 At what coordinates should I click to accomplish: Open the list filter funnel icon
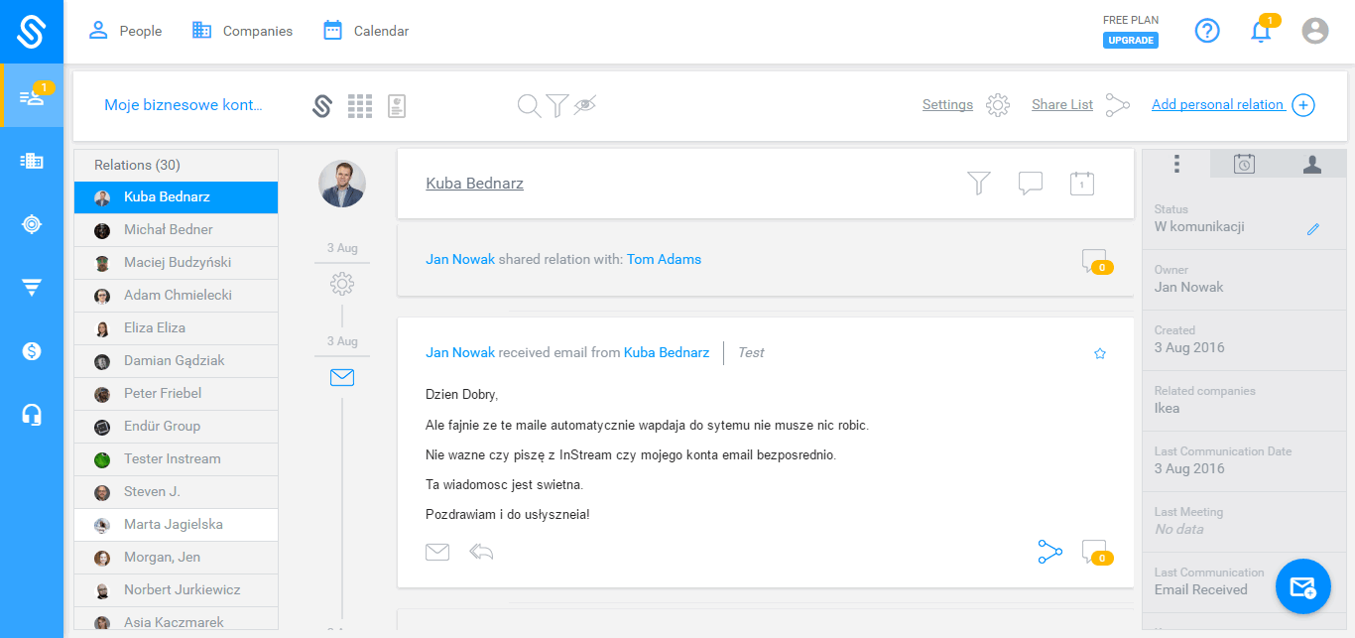pos(557,105)
